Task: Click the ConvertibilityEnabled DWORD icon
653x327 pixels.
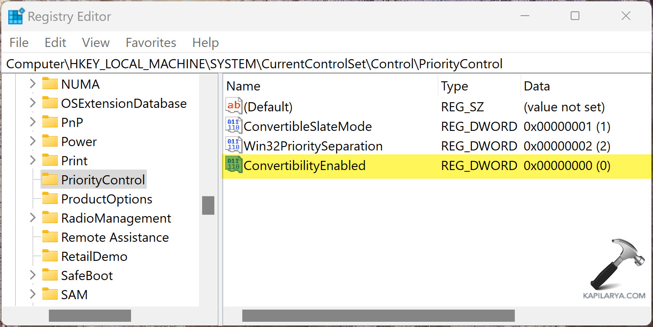Action: tap(233, 165)
